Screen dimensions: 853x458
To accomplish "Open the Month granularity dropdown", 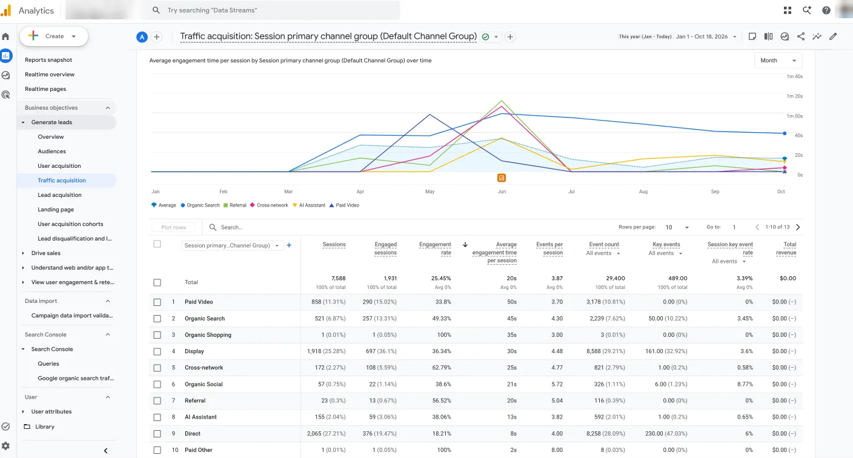I will click(x=778, y=61).
